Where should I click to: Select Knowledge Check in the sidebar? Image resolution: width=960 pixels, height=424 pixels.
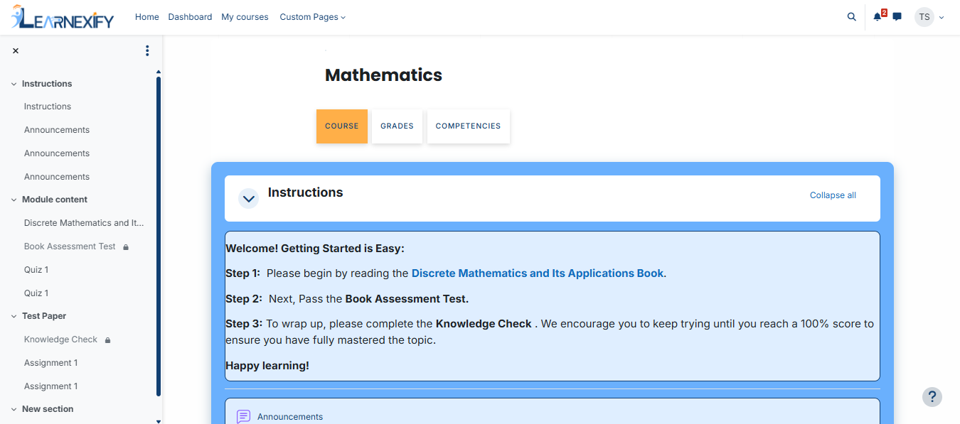[x=60, y=339]
